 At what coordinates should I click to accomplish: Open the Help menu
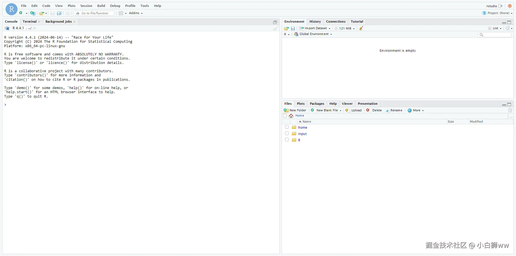click(158, 6)
